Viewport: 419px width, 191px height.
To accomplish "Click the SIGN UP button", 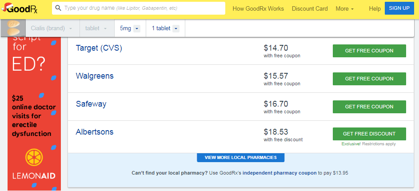I will pos(399,8).
